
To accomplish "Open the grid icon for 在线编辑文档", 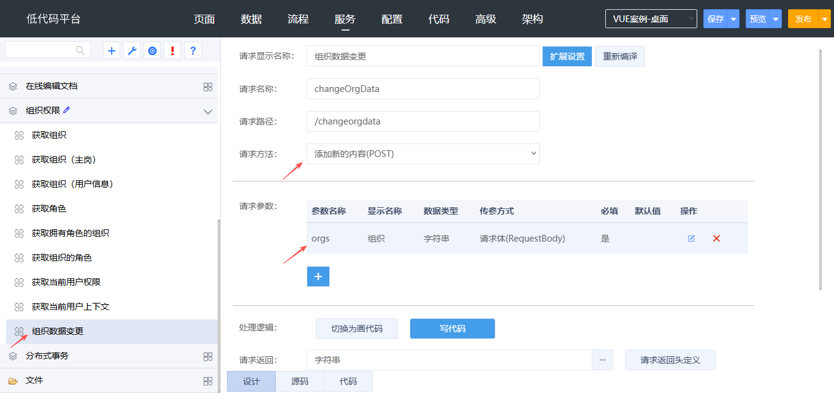I will coord(208,86).
